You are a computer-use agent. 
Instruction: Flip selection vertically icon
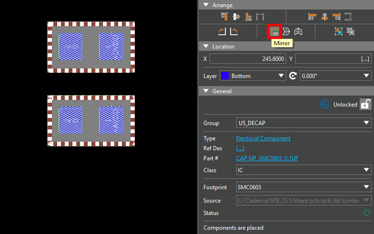pos(286,31)
